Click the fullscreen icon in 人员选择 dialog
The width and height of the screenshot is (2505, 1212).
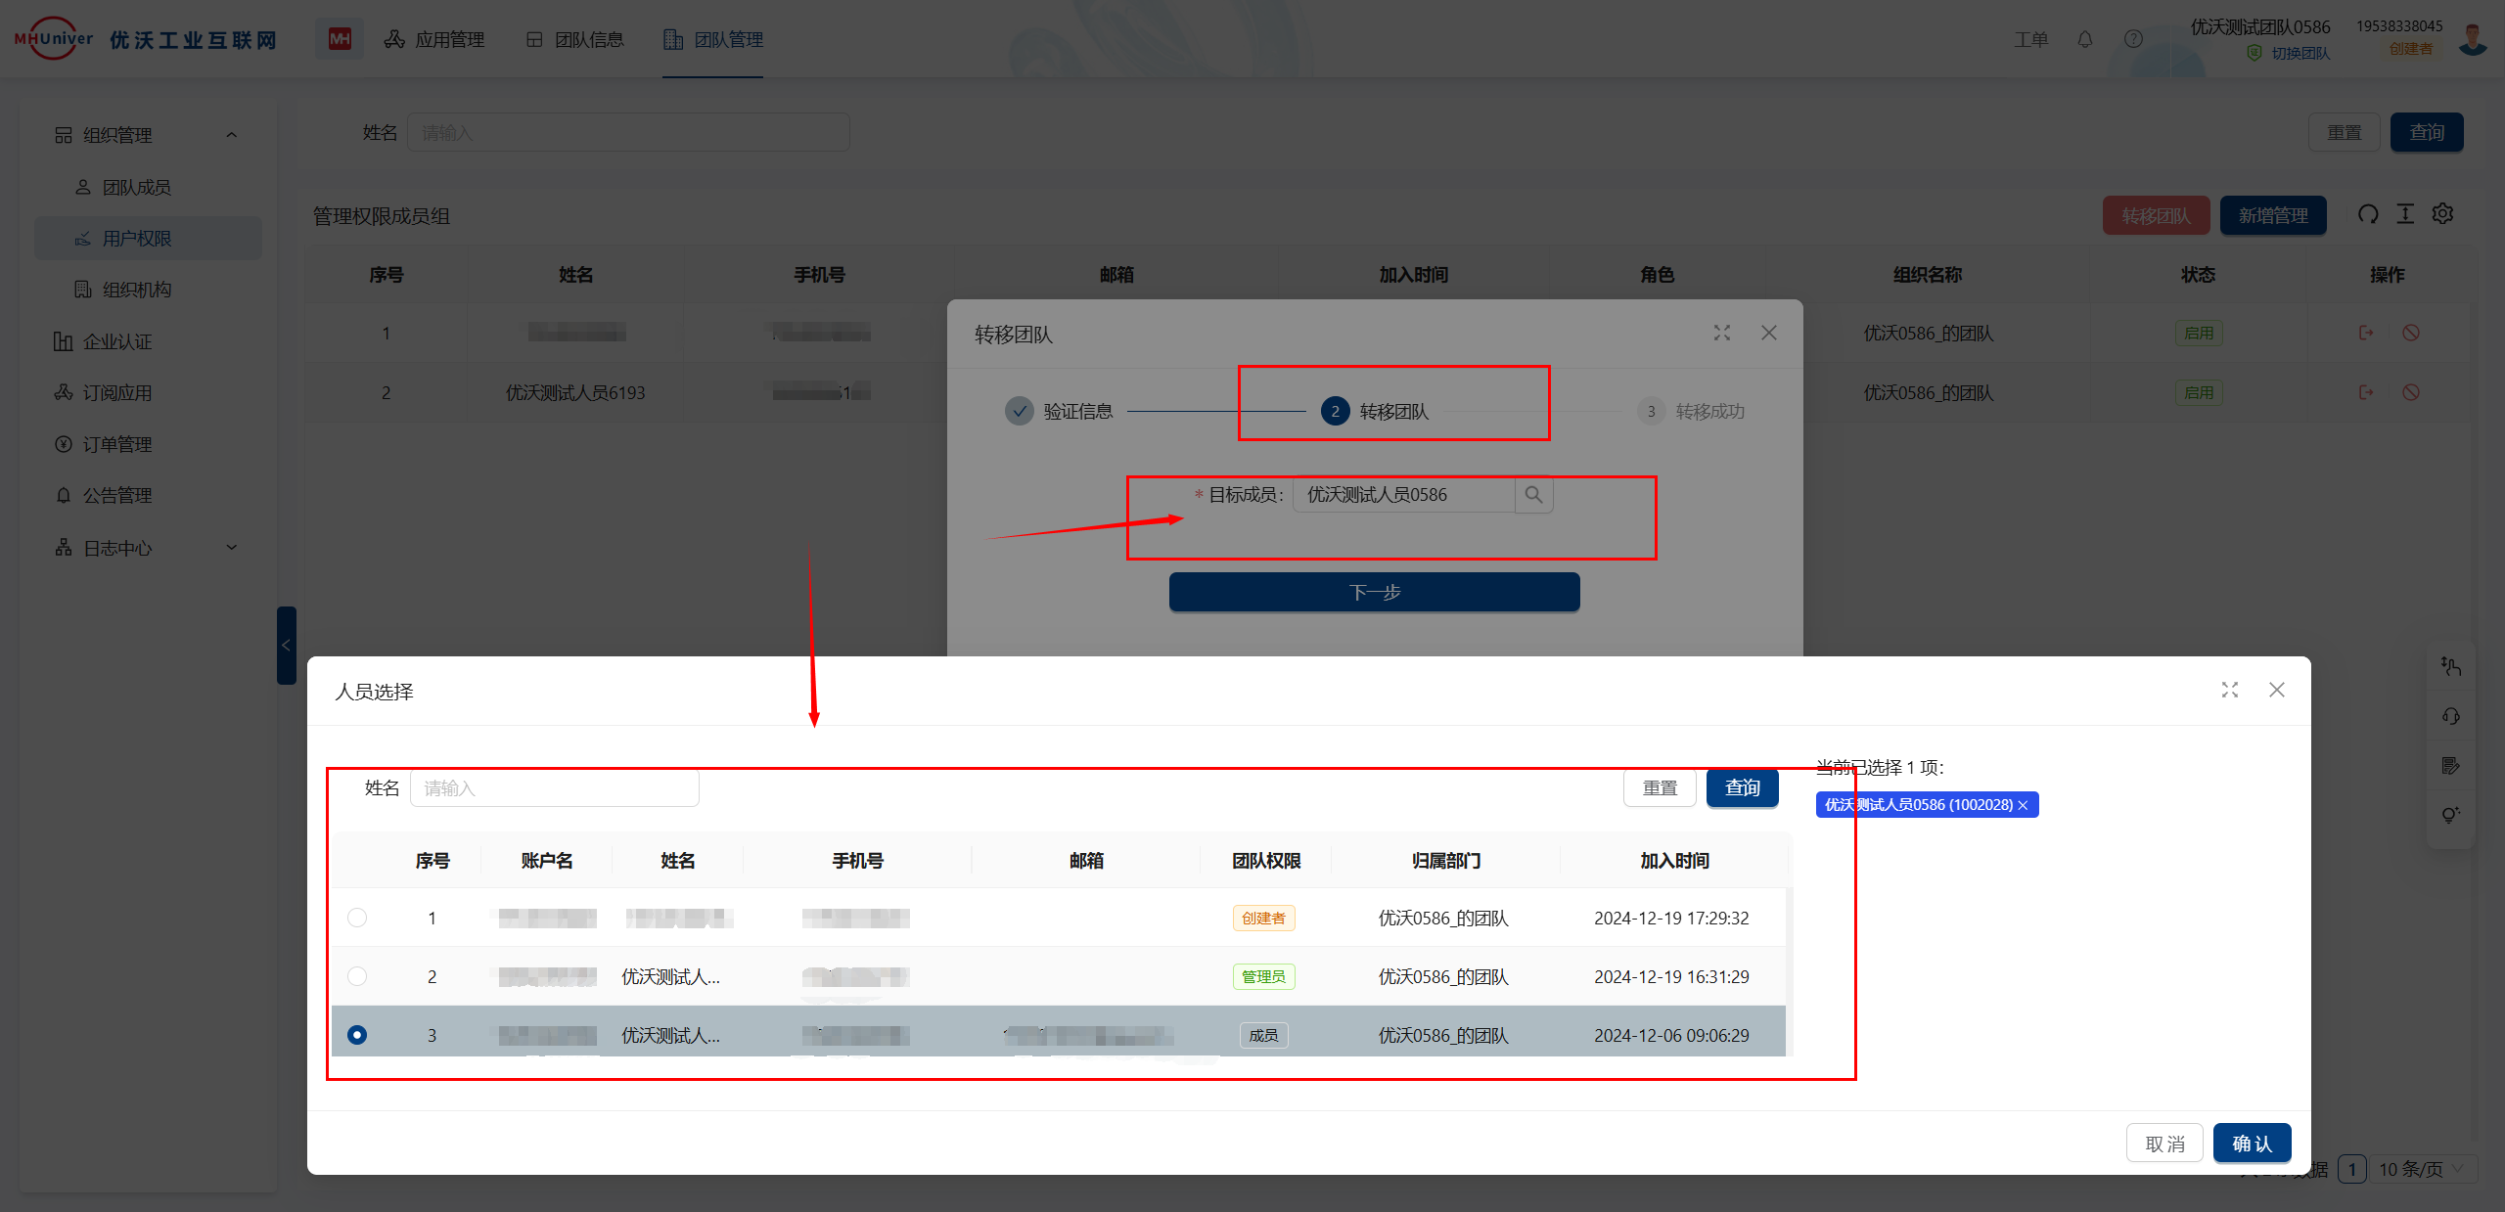pos(2229,691)
